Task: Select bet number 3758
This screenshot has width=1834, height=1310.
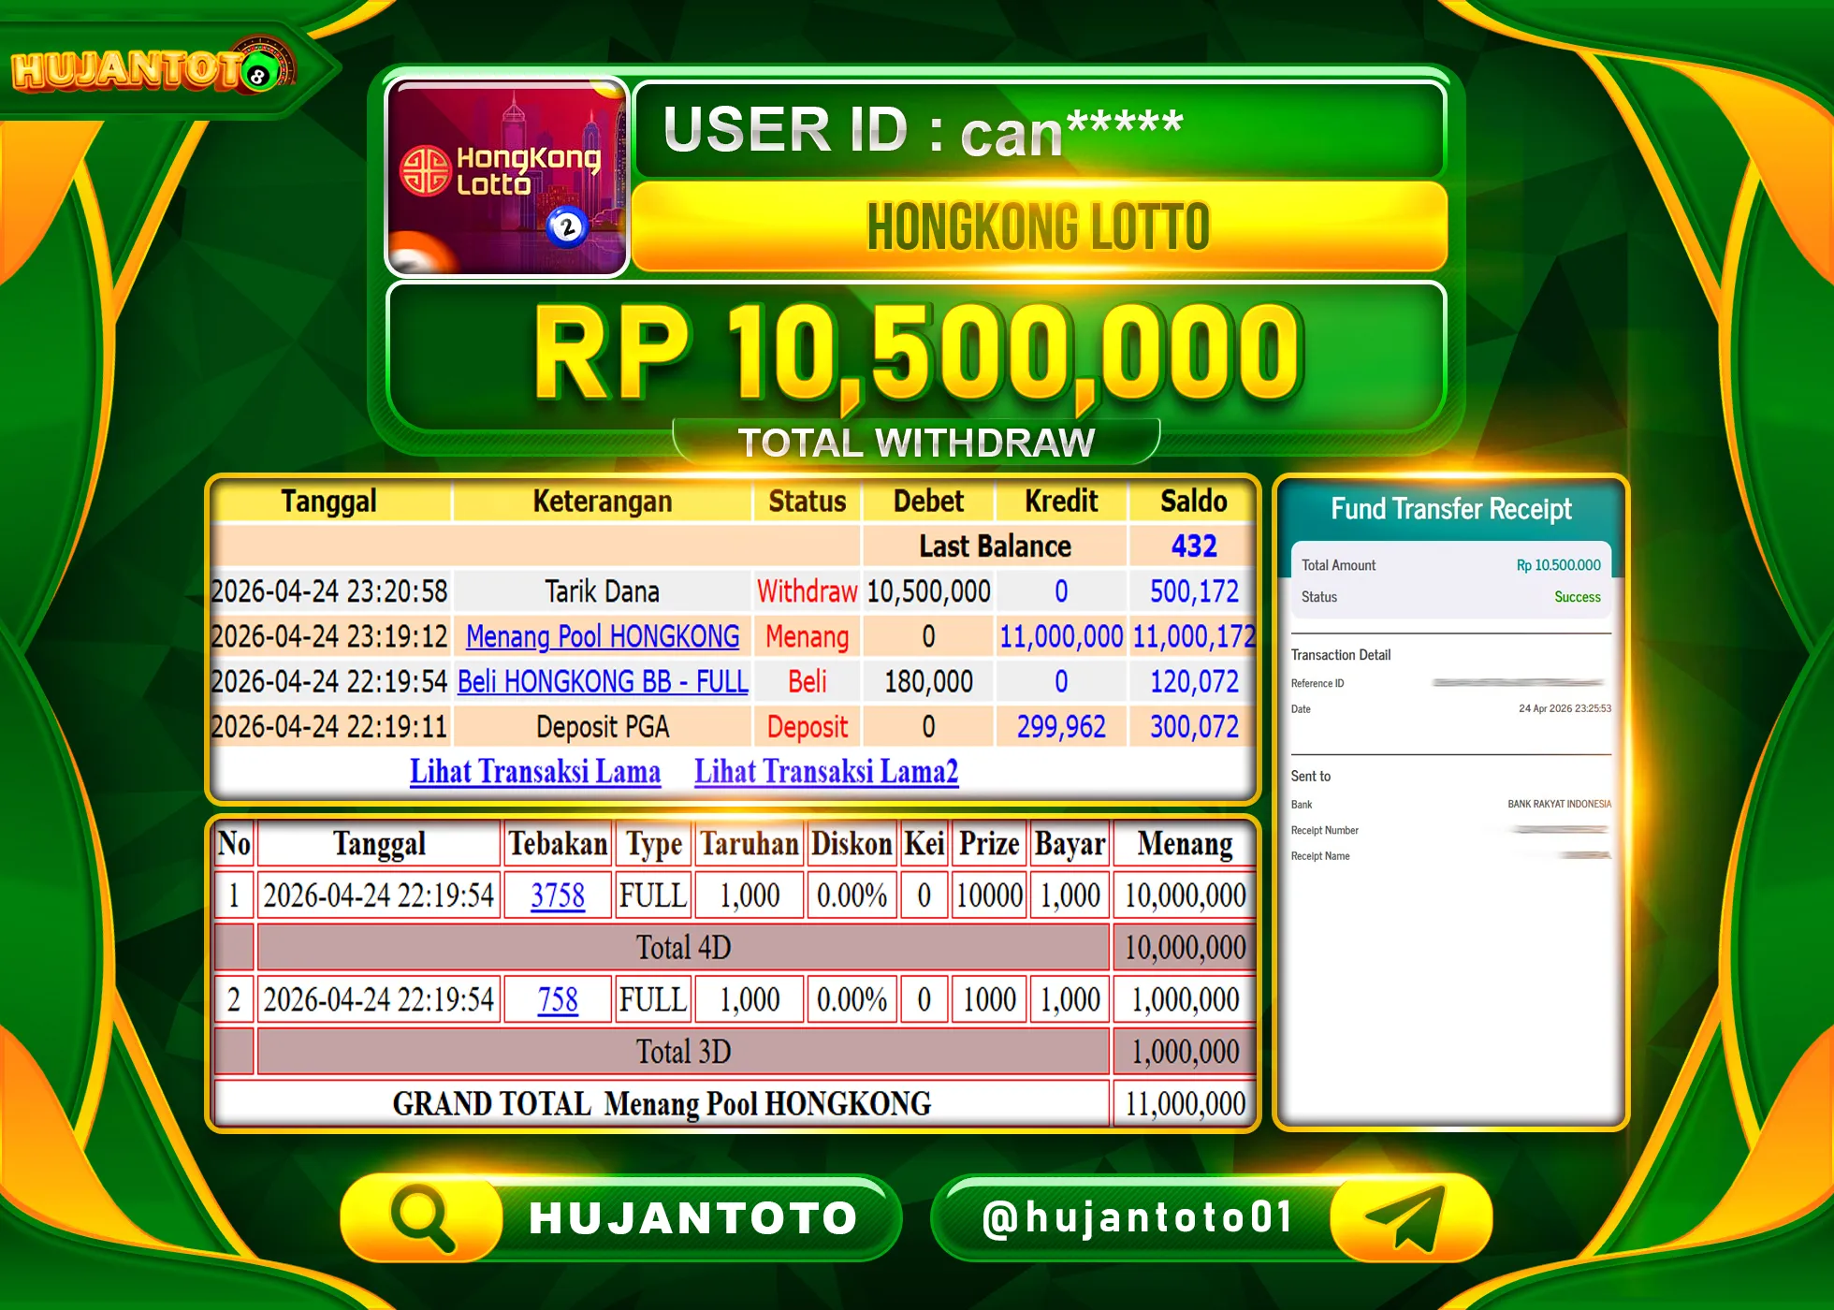Action: pos(558,895)
